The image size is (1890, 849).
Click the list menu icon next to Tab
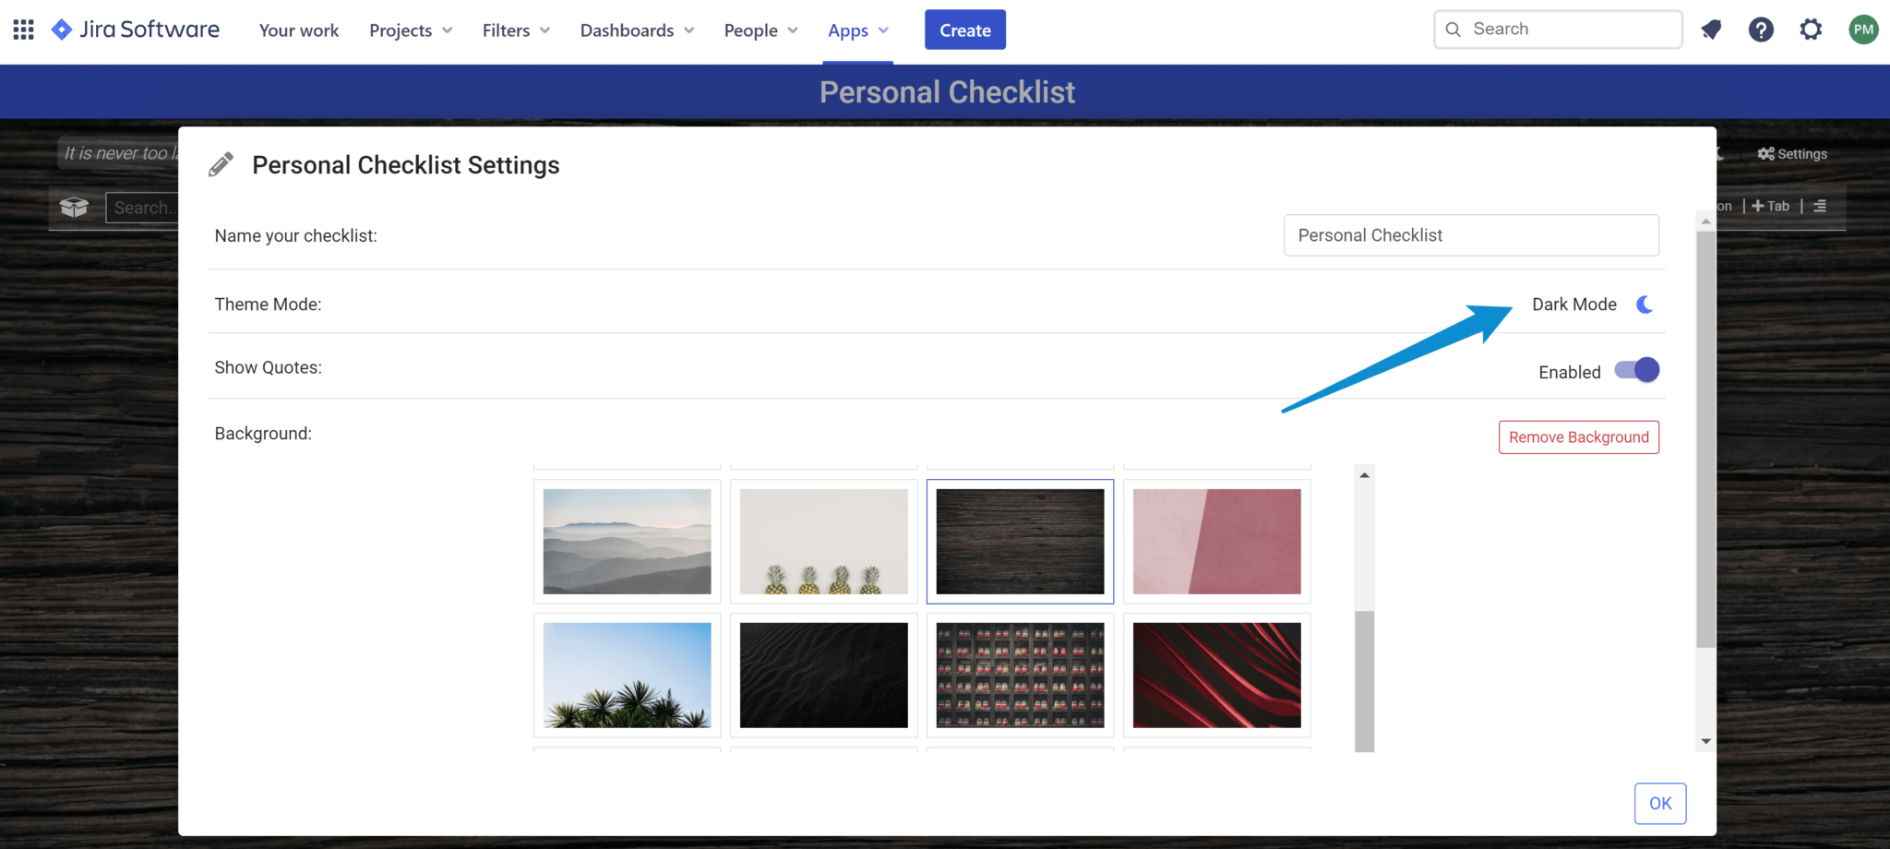pyautogui.click(x=1820, y=206)
